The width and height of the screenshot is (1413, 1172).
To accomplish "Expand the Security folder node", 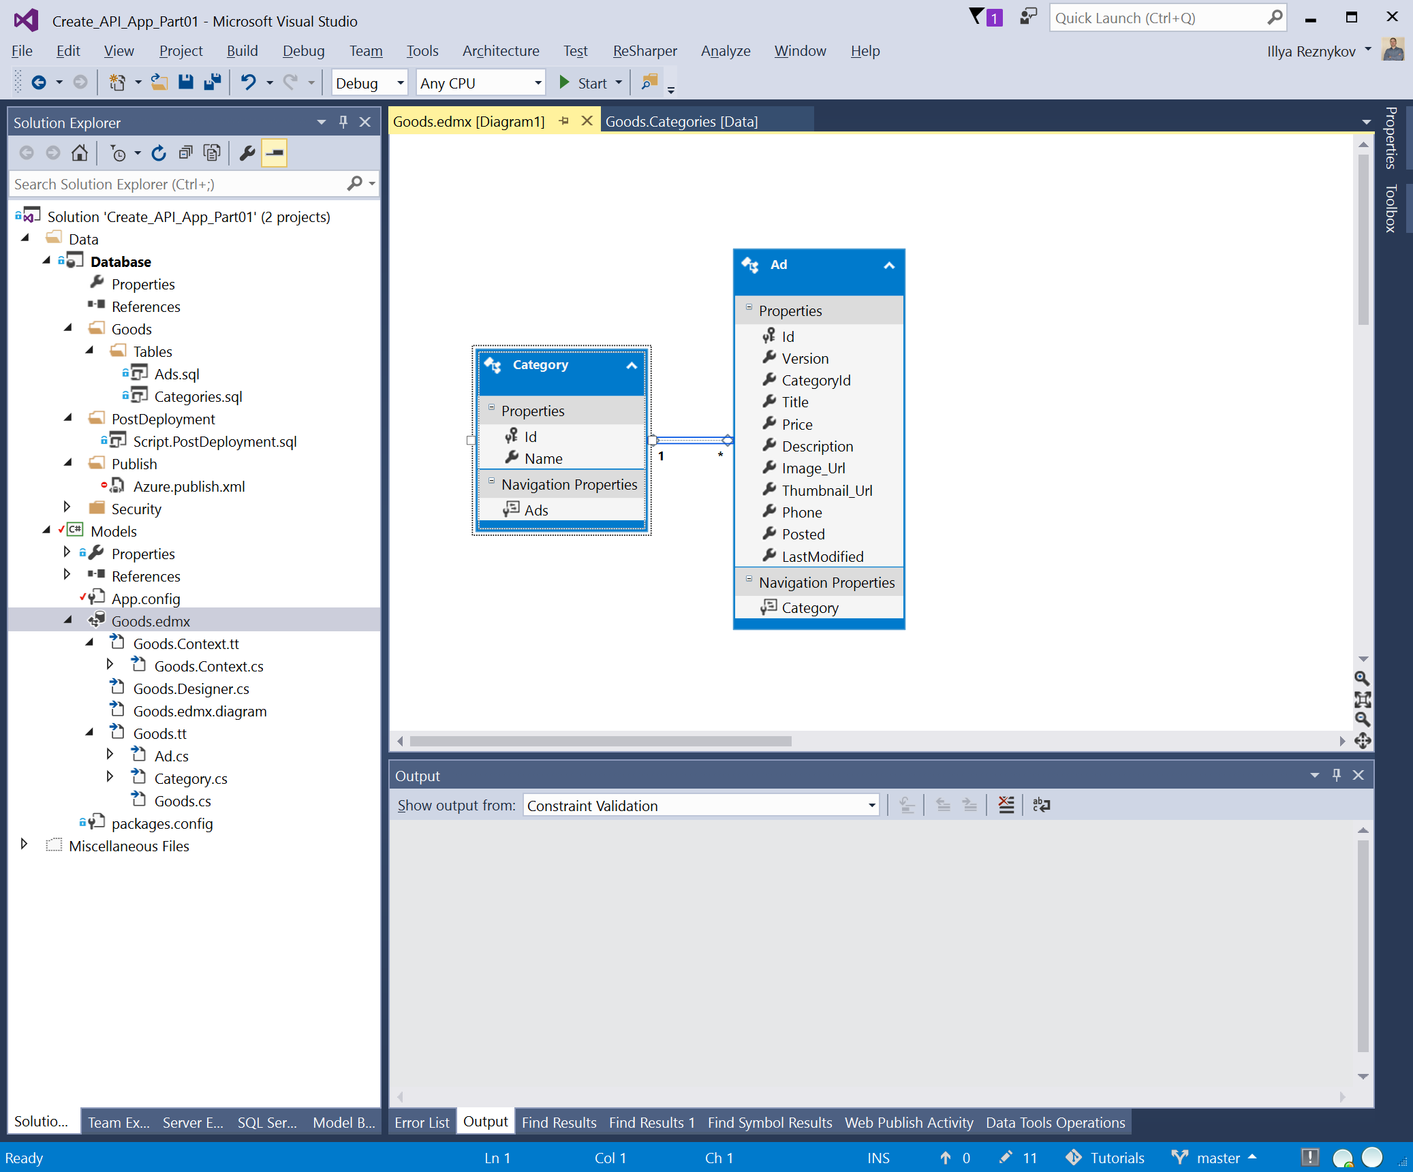I will coord(67,508).
